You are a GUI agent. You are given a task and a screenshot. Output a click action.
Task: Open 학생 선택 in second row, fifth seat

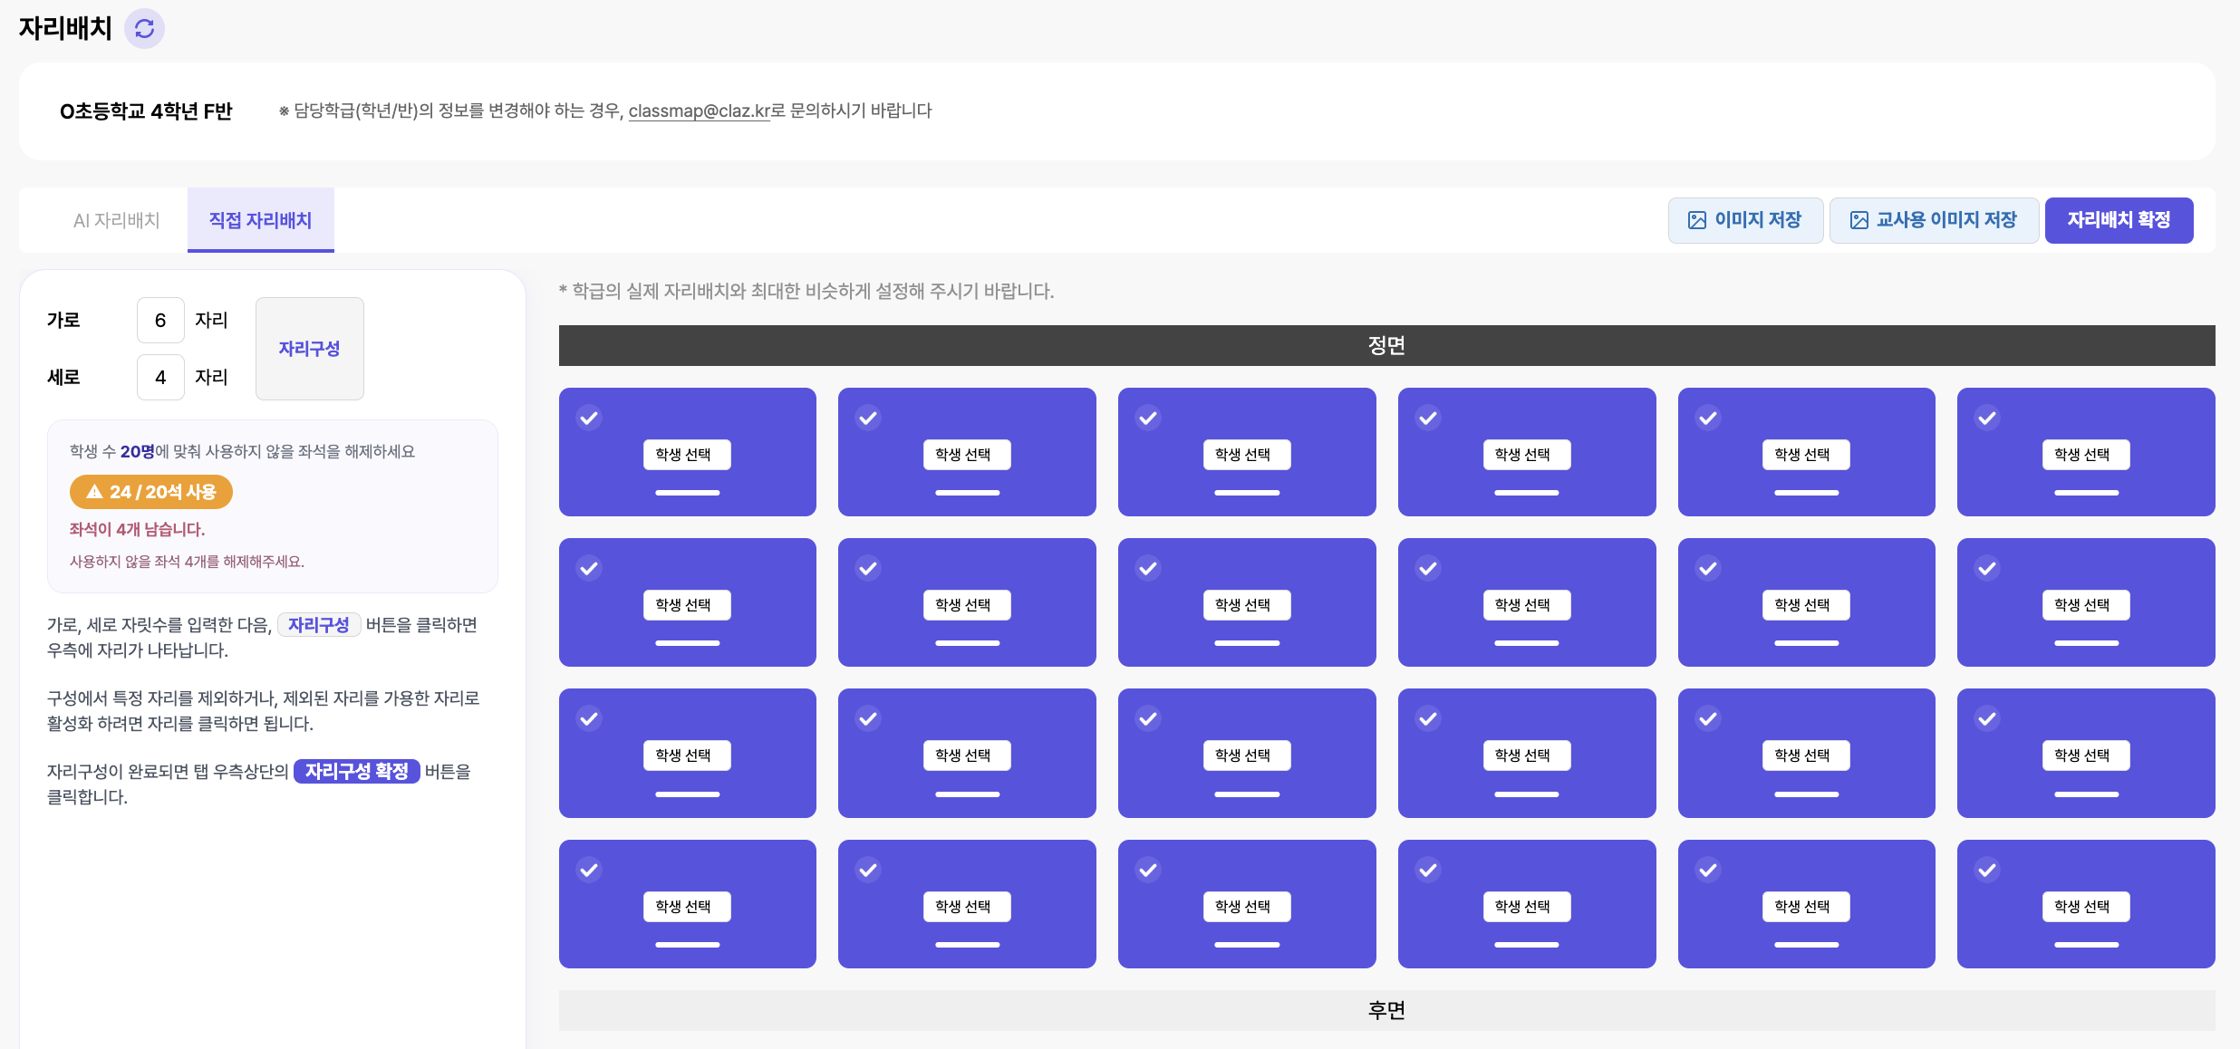point(1806,605)
